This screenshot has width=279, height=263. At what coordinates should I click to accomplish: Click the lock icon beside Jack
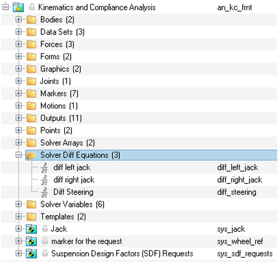(45, 229)
